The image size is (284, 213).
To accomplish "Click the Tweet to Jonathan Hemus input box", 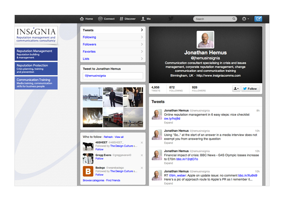I will click(113, 76).
